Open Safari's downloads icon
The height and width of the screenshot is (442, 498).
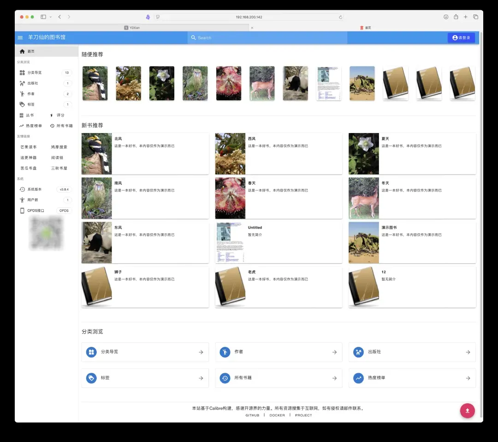tap(446, 17)
